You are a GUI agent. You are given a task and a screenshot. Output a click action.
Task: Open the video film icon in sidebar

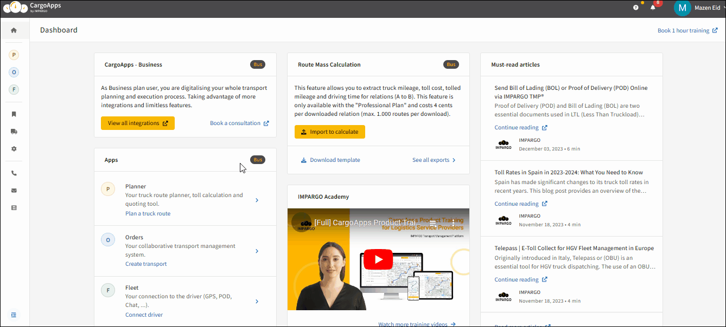14,207
